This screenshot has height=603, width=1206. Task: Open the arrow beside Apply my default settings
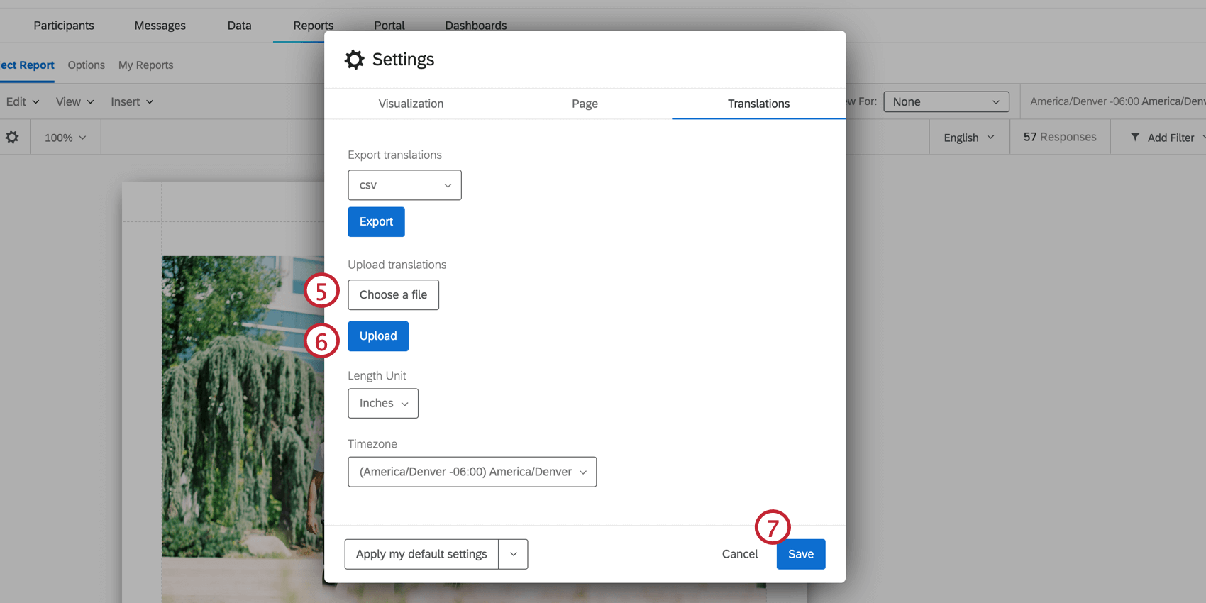(x=513, y=554)
